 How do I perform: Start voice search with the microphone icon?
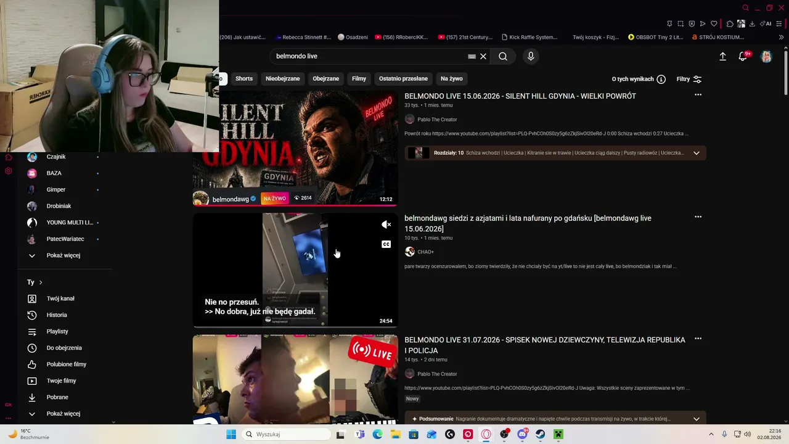(x=531, y=56)
